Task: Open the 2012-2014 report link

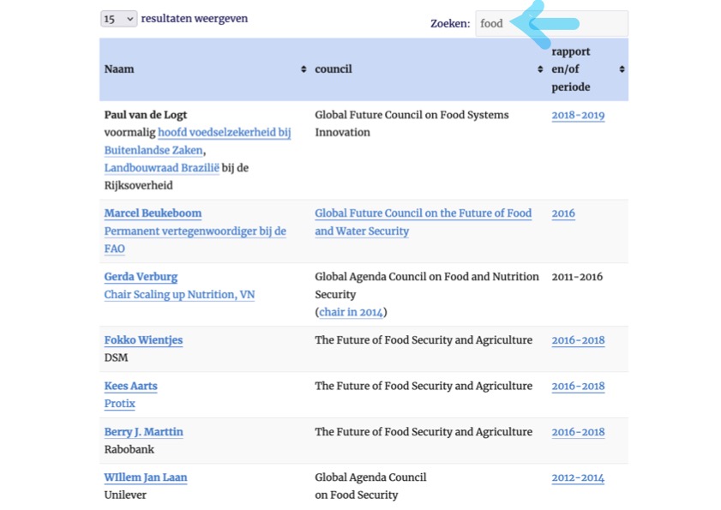Action: click(578, 477)
